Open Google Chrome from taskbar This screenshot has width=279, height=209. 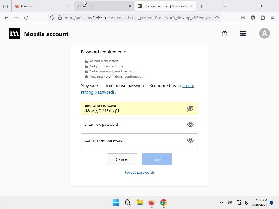[x=164, y=202]
